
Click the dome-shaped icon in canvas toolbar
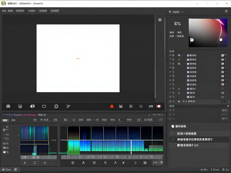point(8,106)
